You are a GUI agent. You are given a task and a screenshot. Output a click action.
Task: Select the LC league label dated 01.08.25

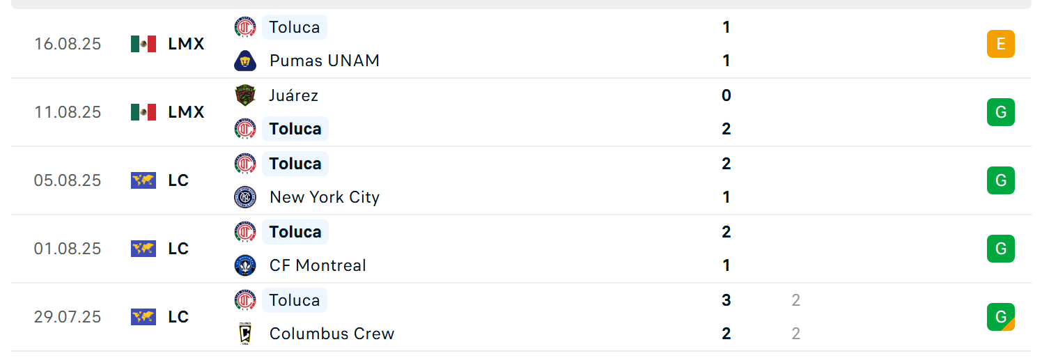(178, 249)
